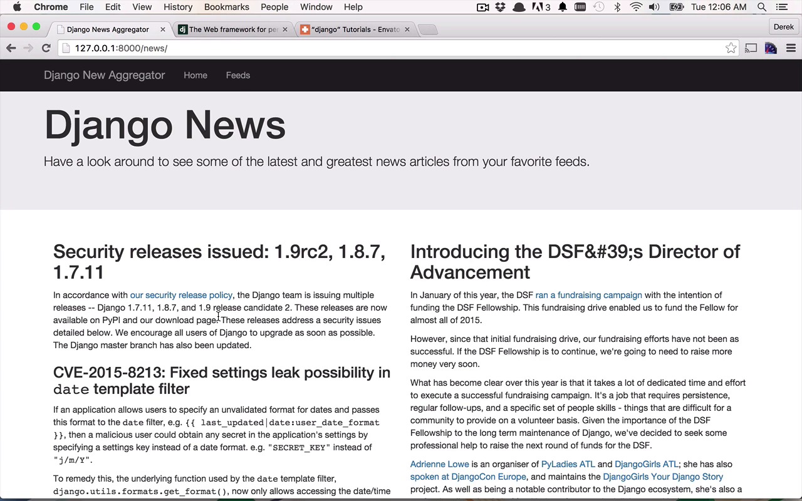Open the Chrome application menu
Screen dimensions: 802x501
pyautogui.click(x=51, y=7)
